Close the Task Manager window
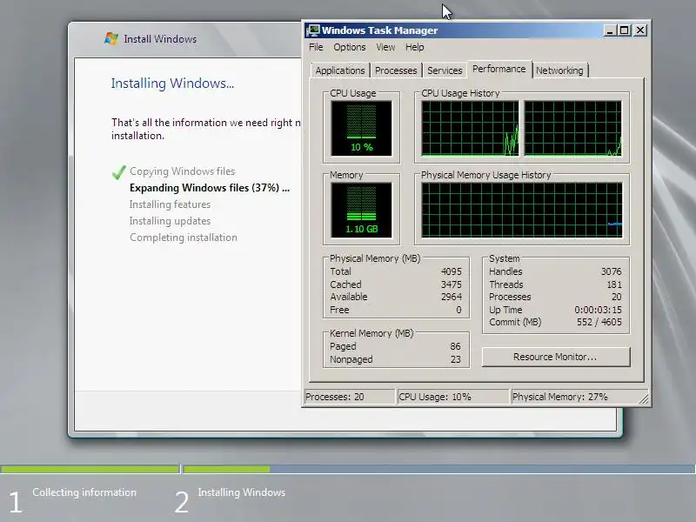 click(640, 30)
